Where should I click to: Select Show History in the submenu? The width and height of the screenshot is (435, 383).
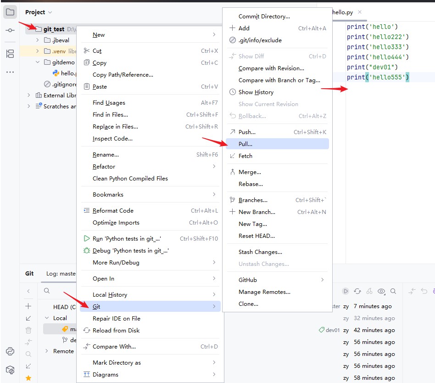pyautogui.click(x=278, y=92)
